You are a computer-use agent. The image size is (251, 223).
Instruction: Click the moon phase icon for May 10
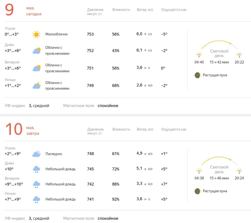tap(198, 191)
